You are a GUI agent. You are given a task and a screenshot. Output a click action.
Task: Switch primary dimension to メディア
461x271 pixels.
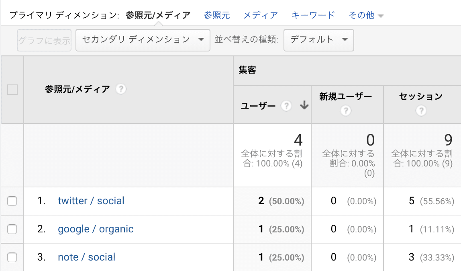coord(260,15)
